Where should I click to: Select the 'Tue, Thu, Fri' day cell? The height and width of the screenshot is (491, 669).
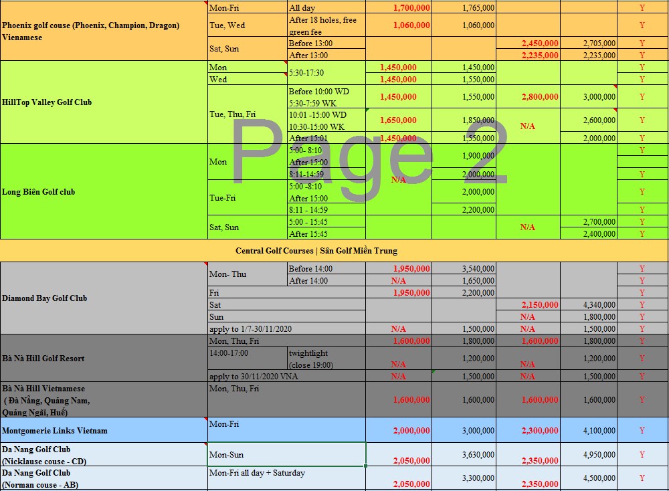pyautogui.click(x=248, y=114)
